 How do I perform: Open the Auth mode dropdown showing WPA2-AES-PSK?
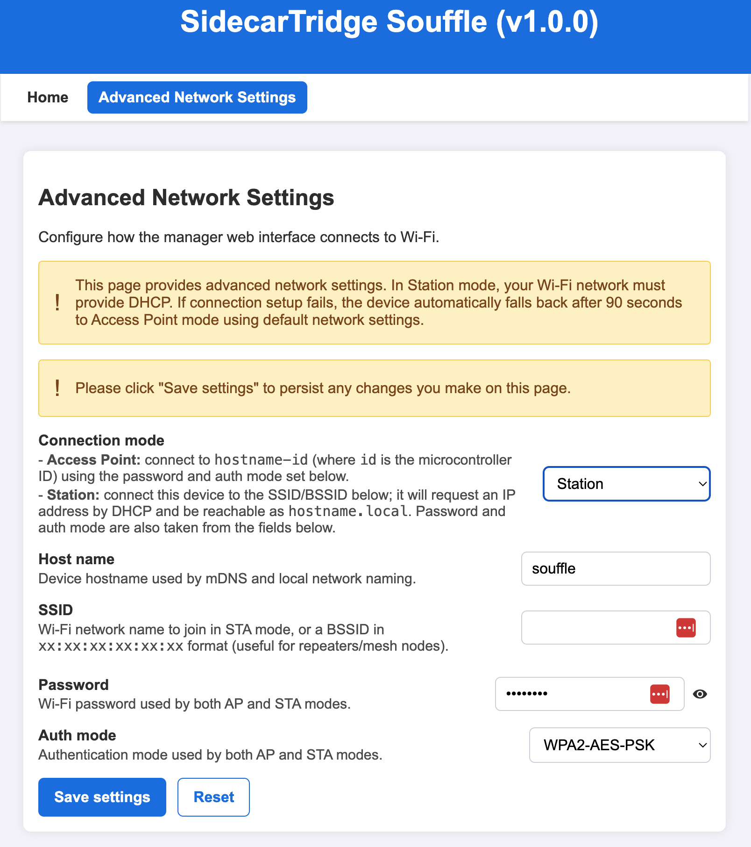[619, 745]
